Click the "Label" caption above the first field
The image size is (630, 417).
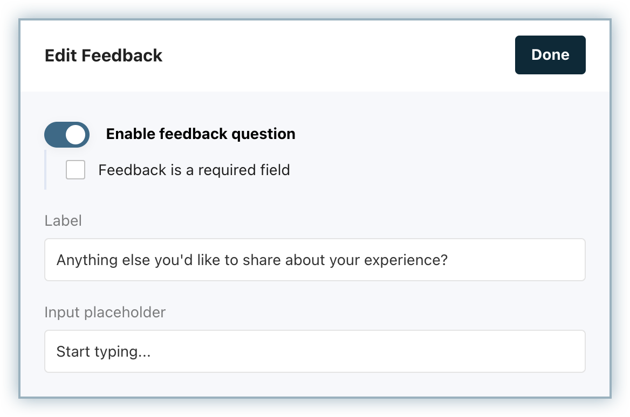(63, 221)
